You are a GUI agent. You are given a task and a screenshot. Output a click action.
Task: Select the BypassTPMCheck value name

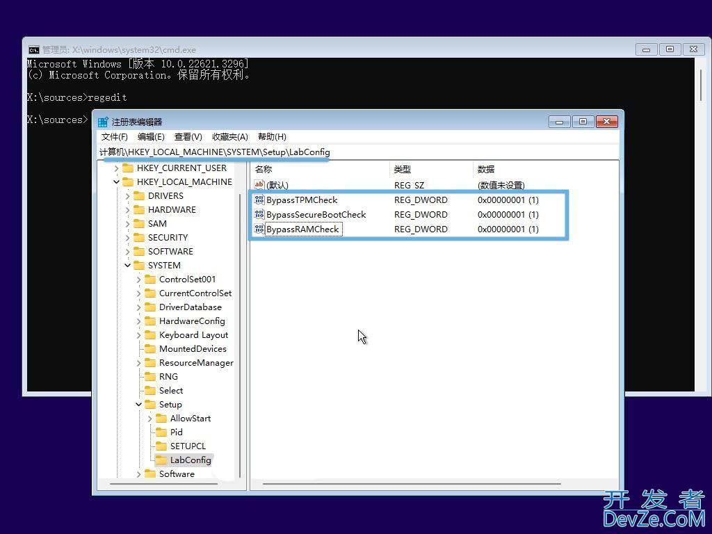[x=302, y=200]
